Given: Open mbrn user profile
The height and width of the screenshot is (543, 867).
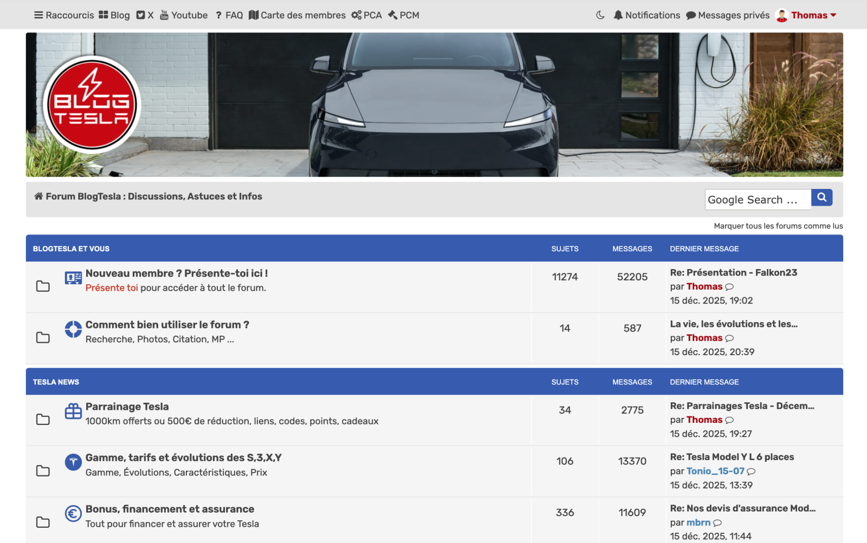Looking at the screenshot, I should (698, 522).
